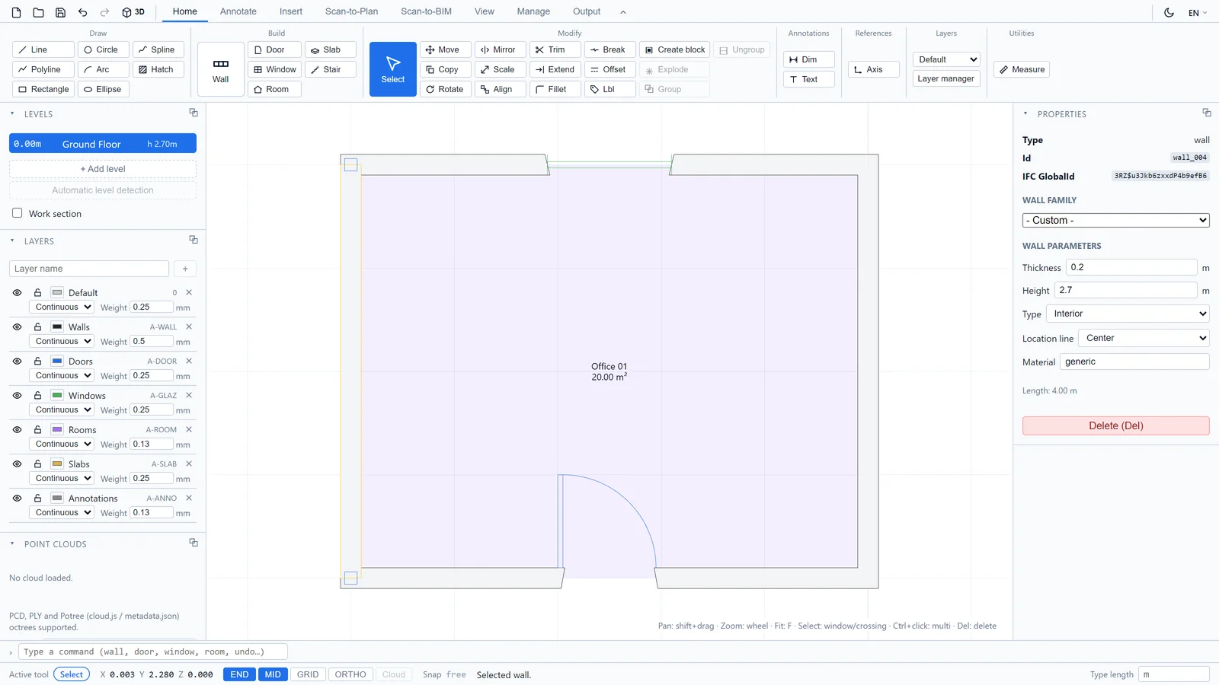Toggle GRID snap mode

tap(308, 674)
